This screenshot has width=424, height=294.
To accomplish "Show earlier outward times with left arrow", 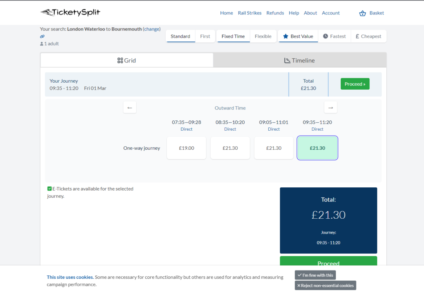I will coord(130,108).
